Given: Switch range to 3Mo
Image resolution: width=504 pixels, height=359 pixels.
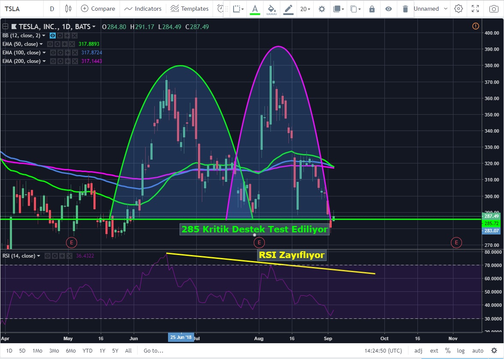Looking at the screenshot, I should point(54,351).
